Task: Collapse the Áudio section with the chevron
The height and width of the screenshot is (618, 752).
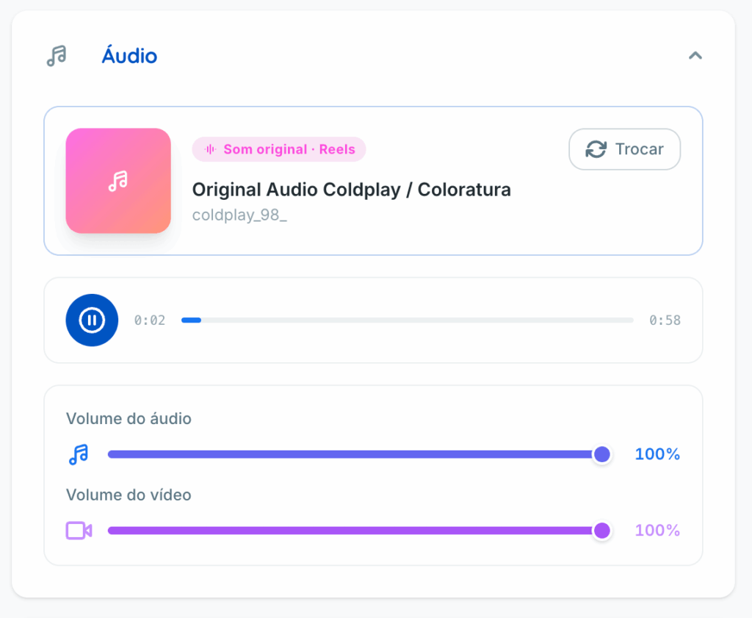Action: [695, 56]
